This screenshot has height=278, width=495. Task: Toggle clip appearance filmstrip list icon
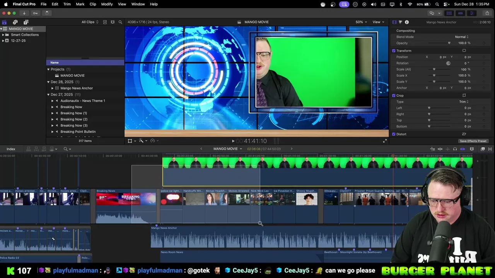(105, 22)
